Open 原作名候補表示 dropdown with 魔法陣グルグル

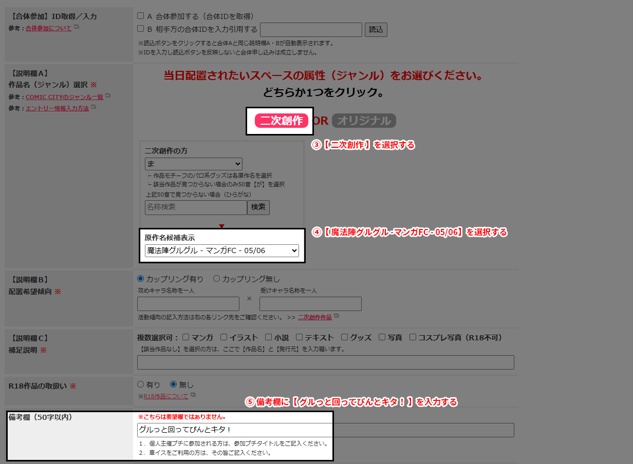click(221, 250)
